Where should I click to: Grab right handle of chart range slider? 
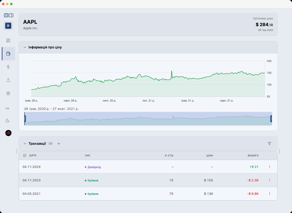271,119
